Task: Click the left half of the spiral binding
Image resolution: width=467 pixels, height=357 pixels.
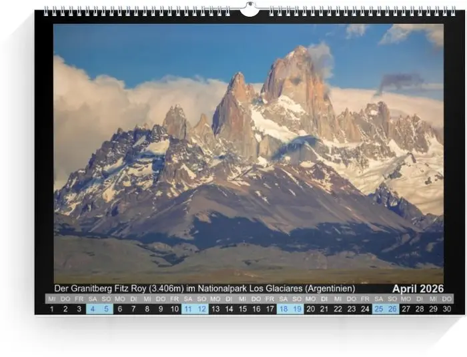Action: [x=137, y=11]
